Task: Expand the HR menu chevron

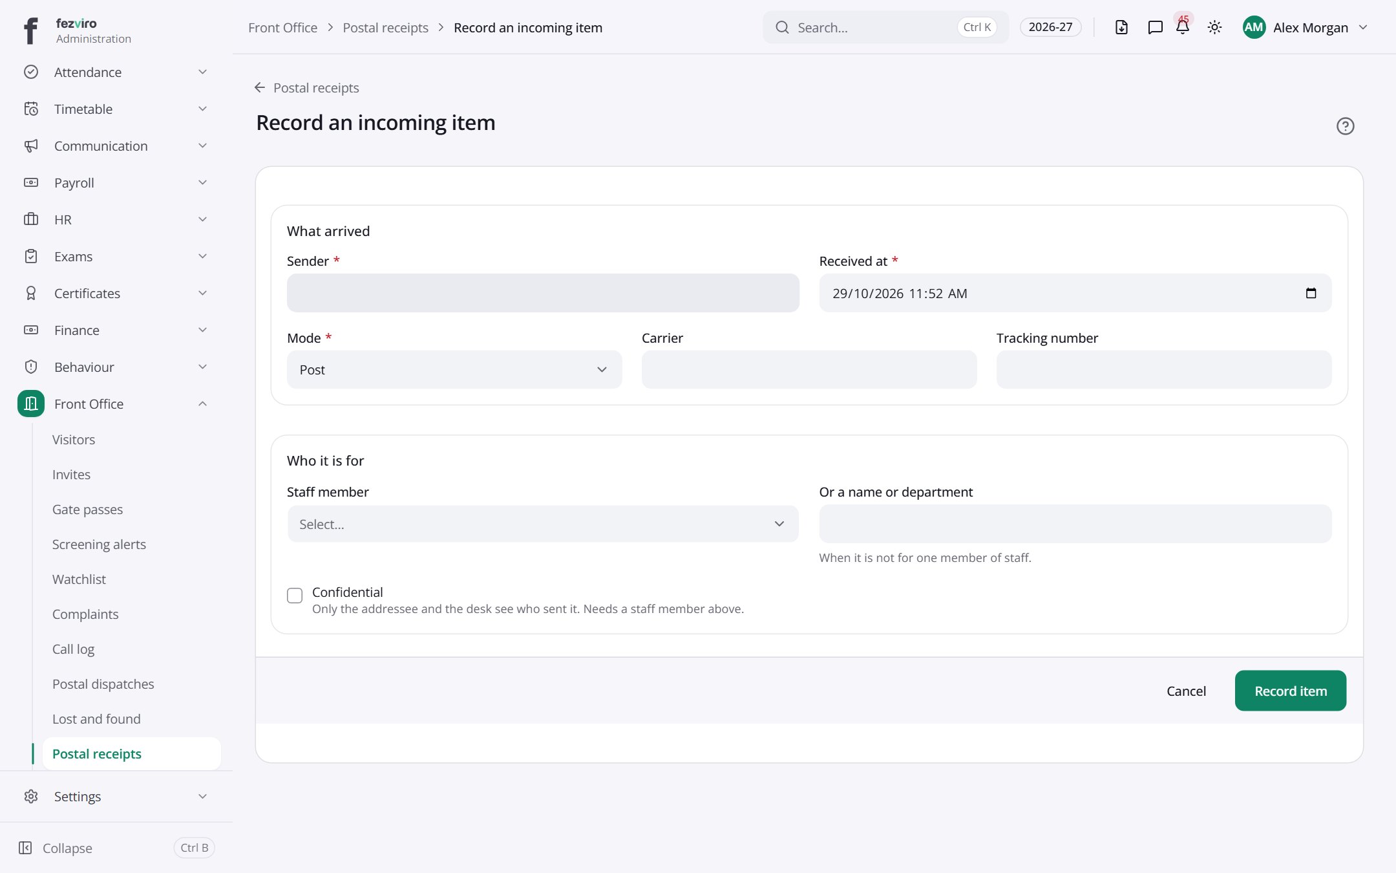Action: pyautogui.click(x=202, y=219)
